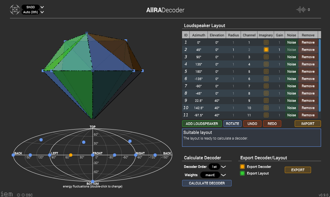Toggle Imaginary checkbox for loudspeaker 3
This screenshot has width=330, height=197.
point(266,57)
